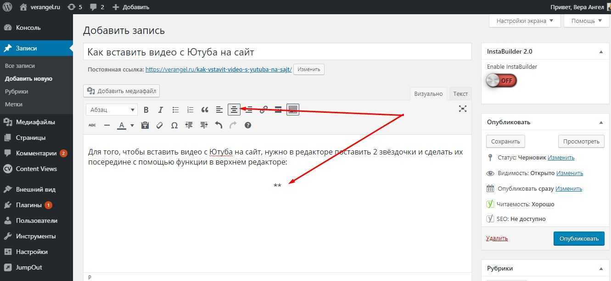This screenshot has height=281, width=611.
Task: Insert a numbered list
Action: [190, 110]
